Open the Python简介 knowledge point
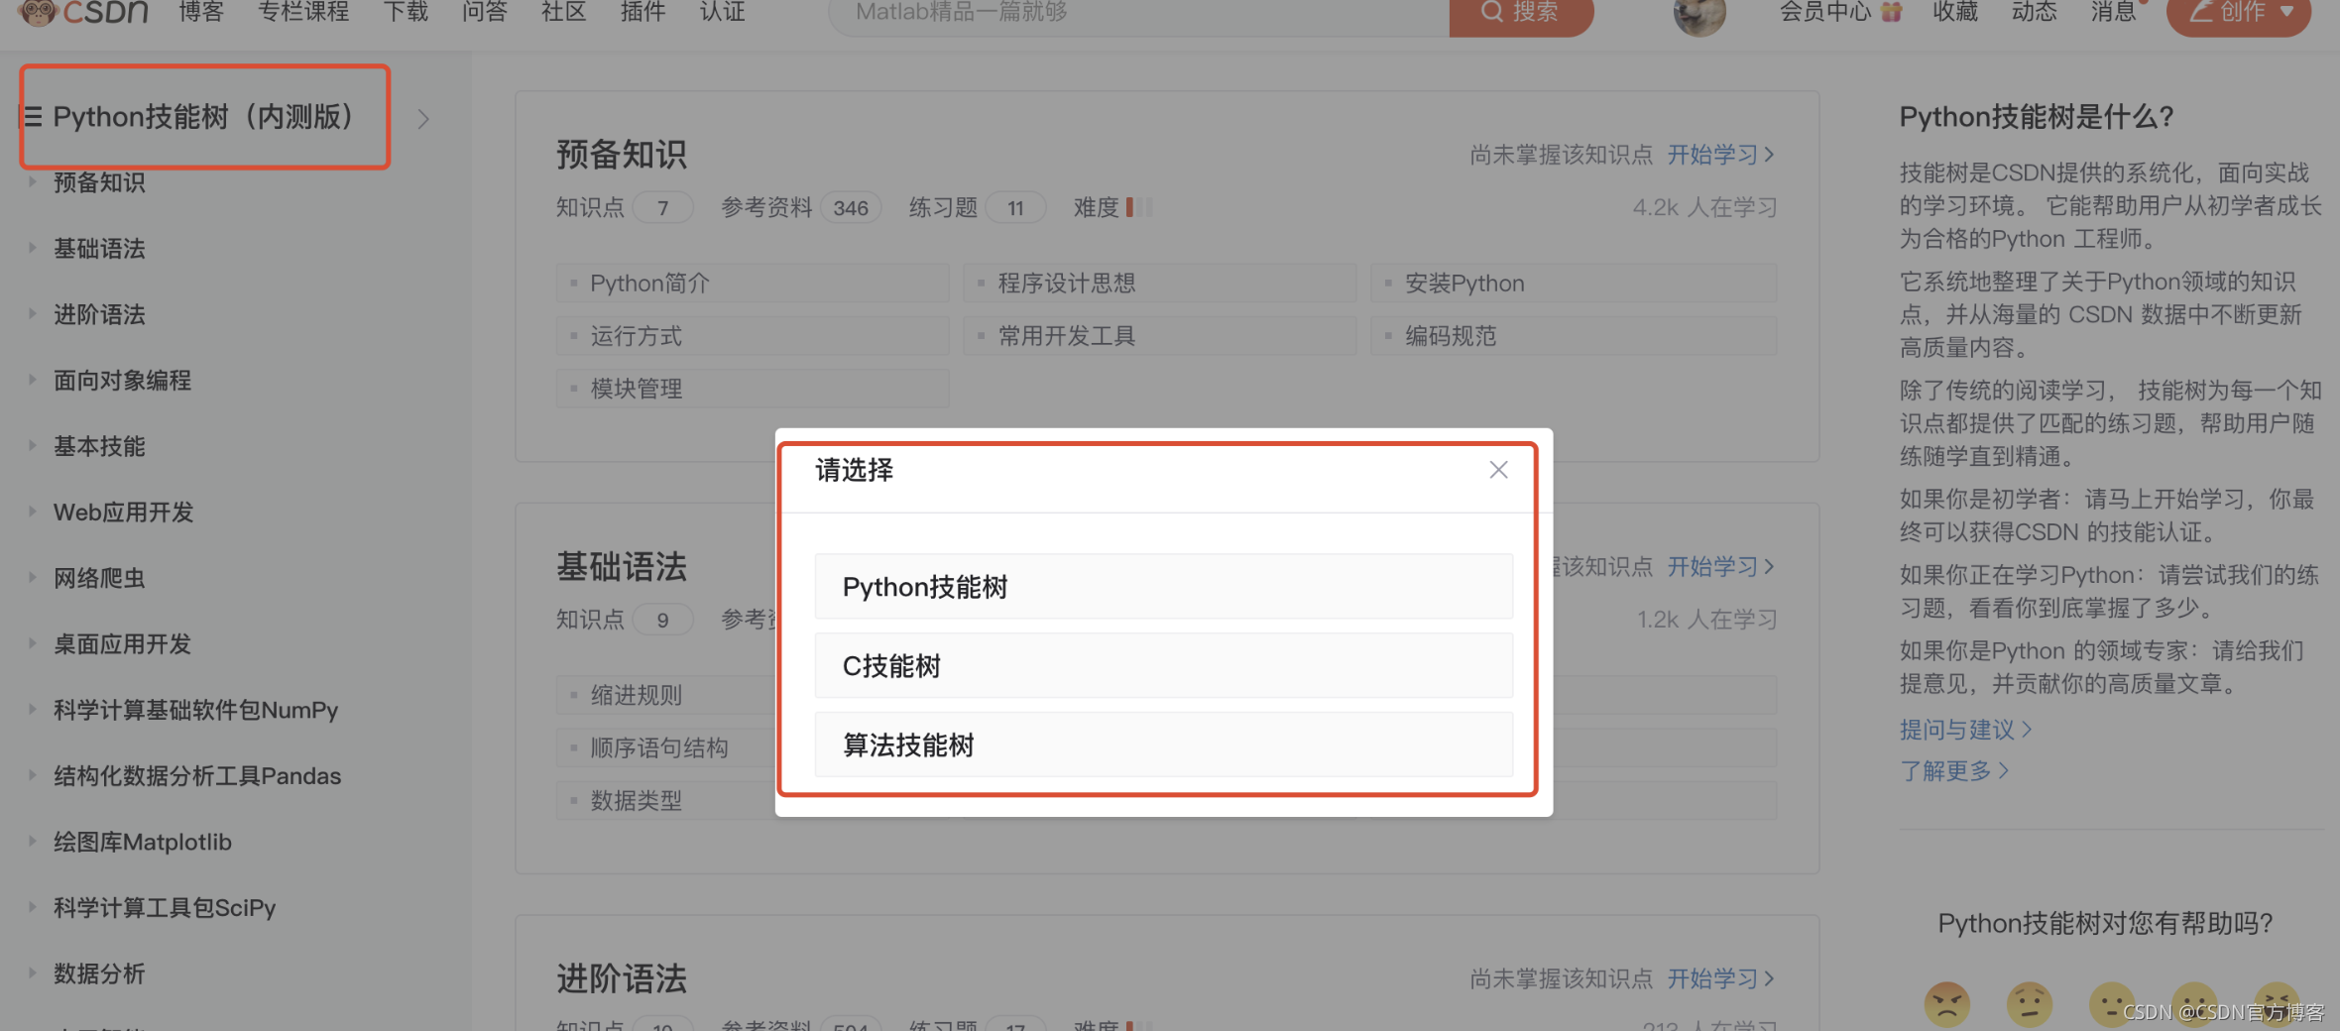The height and width of the screenshot is (1031, 2340). 753,284
